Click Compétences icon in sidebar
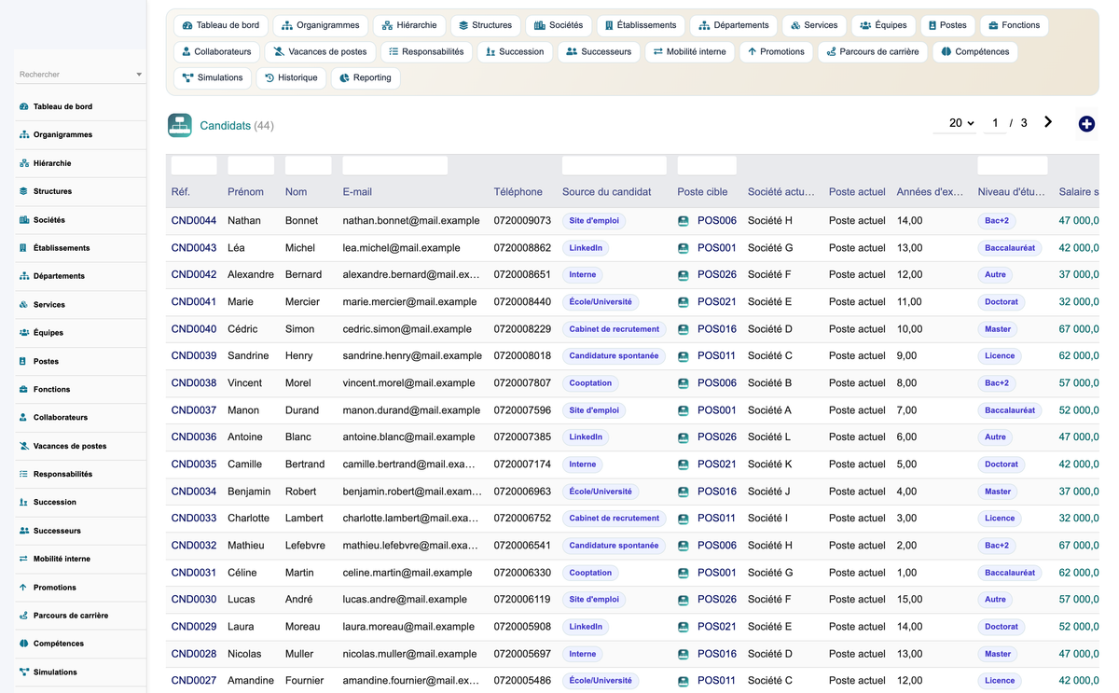The width and height of the screenshot is (1119, 693). [23, 644]
